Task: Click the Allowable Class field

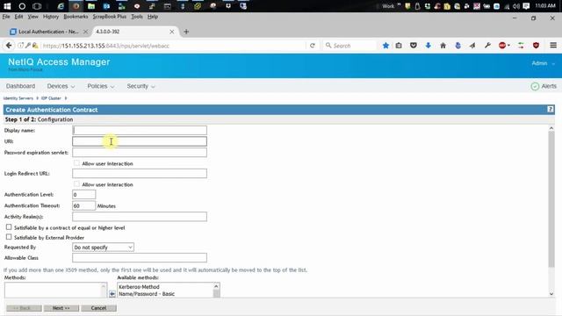Action: tap(140, 257)
